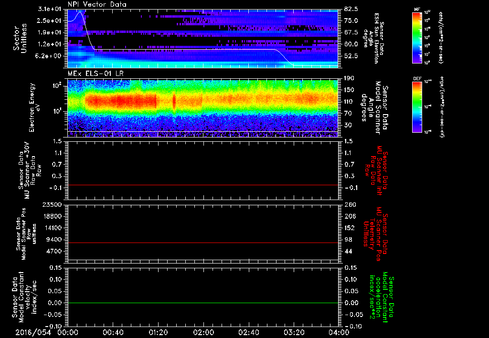
Task: Click the white Model Scanner Pos line
Action: point(202,259)
